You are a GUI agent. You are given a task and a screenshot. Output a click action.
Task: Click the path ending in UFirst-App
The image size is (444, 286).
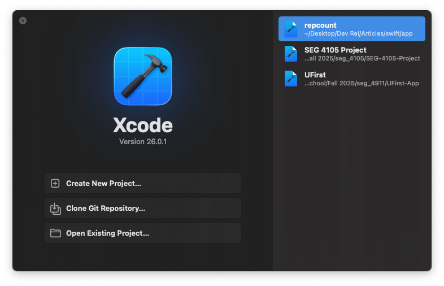[x=362, y=83]
